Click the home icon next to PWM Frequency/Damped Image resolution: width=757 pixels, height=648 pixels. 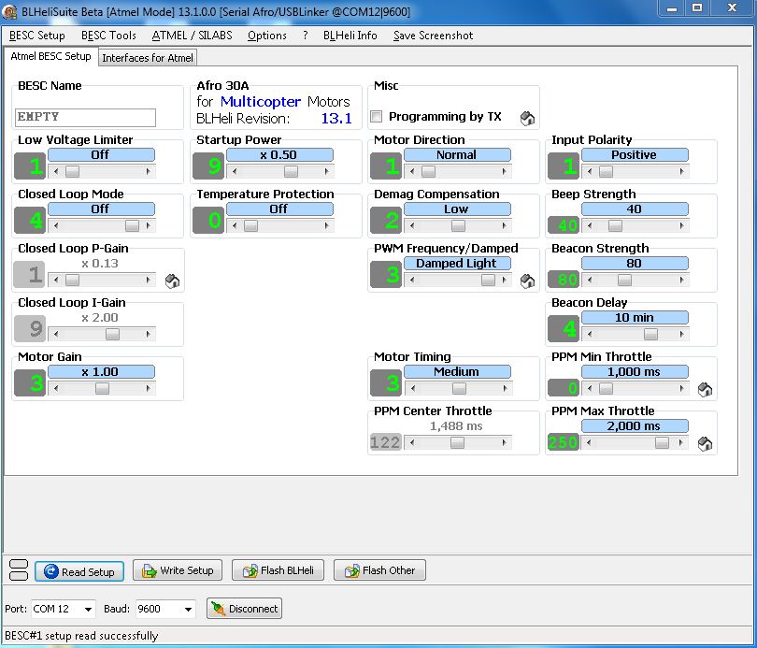[527, 281]
